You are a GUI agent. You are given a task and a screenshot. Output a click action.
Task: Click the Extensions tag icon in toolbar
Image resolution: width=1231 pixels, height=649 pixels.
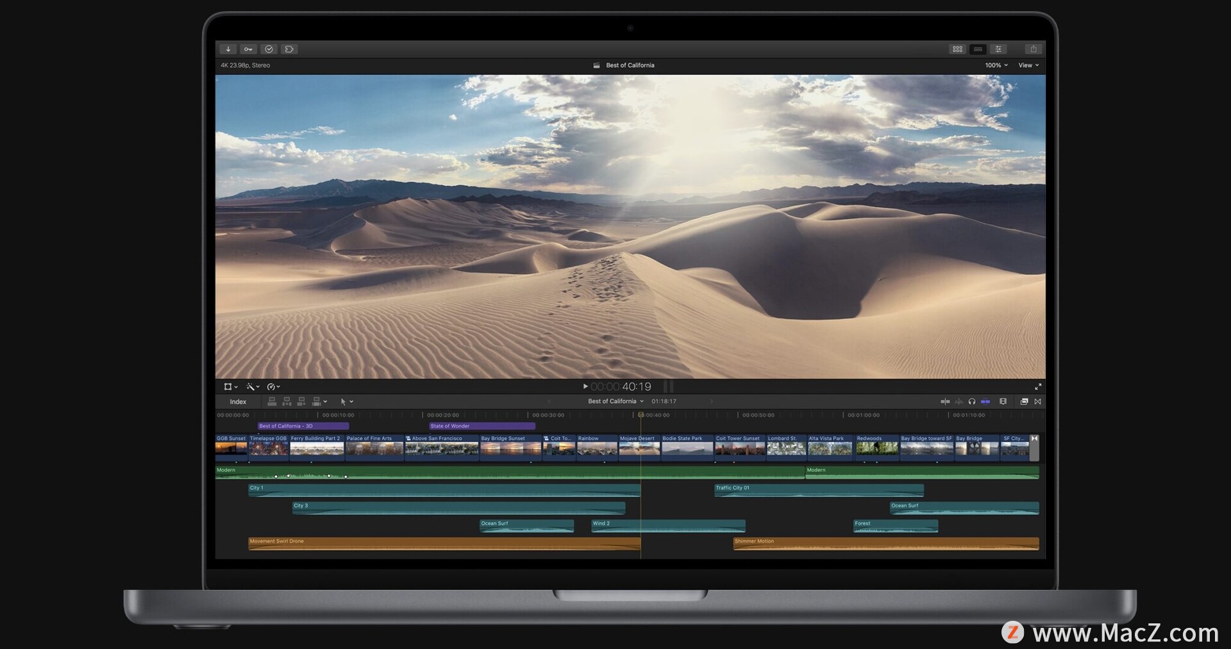[x=289, y=49]
